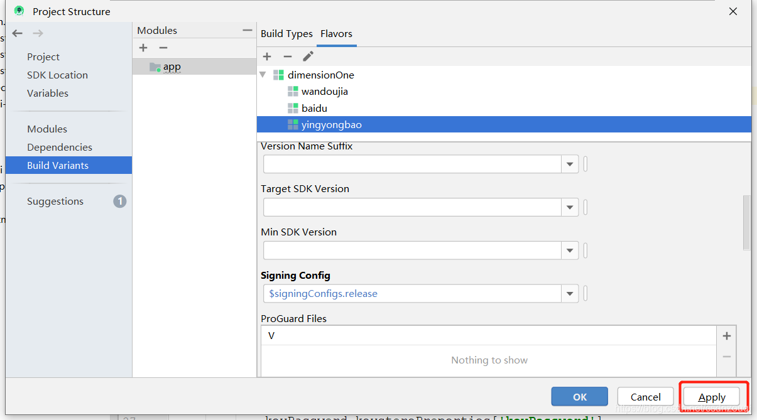This screenshot has width=757, height=420.
Task: Click the variable binding handle beside Min SDK Version
Action: [585, 250]
